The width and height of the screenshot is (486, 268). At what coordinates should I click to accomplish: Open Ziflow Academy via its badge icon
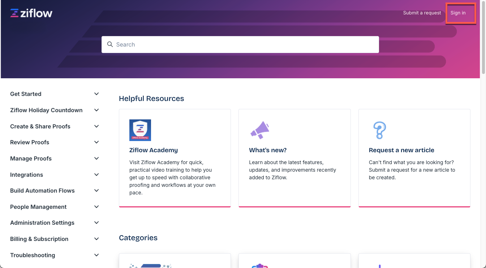click(140, 130)
